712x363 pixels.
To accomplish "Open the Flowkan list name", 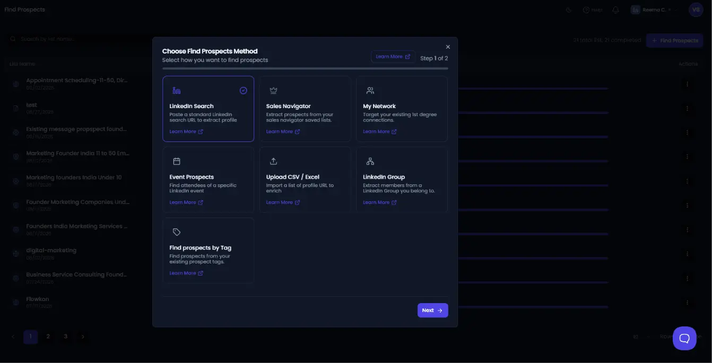I will [x=38, y=299].
